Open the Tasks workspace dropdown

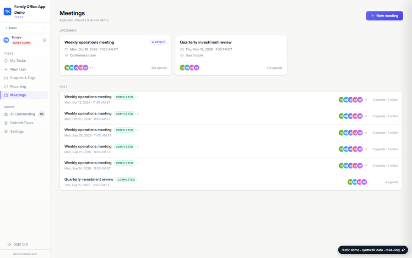[25, 28]
